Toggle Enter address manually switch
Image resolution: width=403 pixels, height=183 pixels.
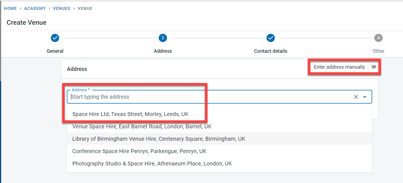tap(371, 67)
